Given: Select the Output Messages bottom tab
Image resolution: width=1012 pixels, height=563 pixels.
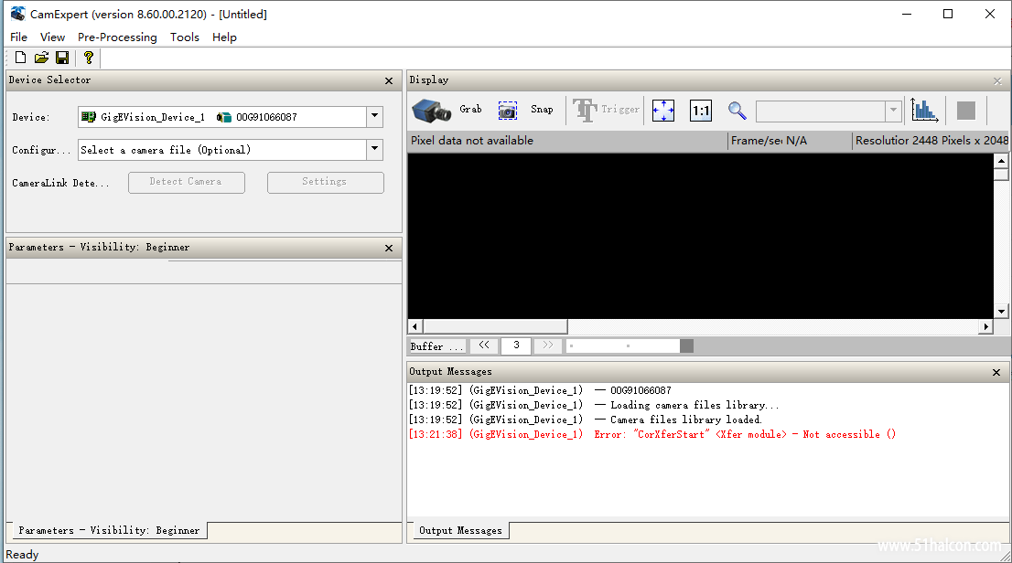Looking at the screenshot, I should 461,530.
